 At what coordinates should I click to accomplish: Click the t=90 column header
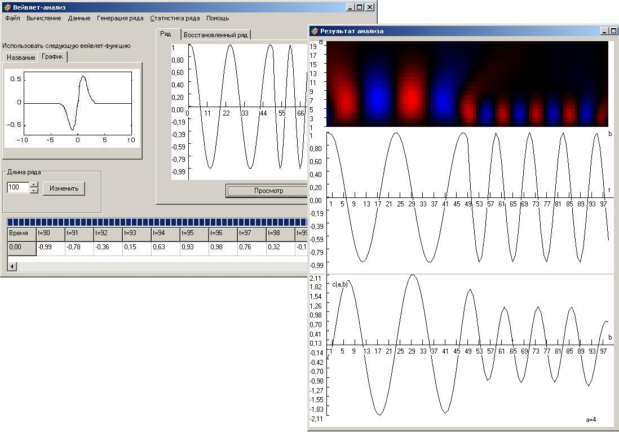coord(51,234)
